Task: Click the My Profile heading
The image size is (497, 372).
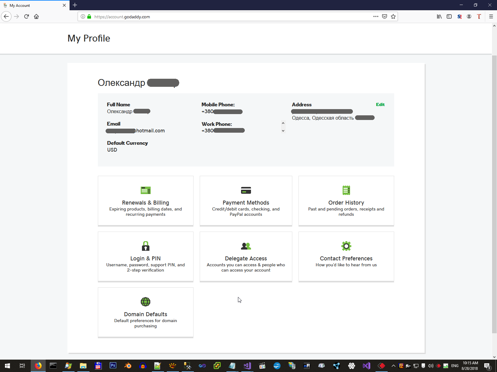Action: pyautogui.click(x=89, y=38)
